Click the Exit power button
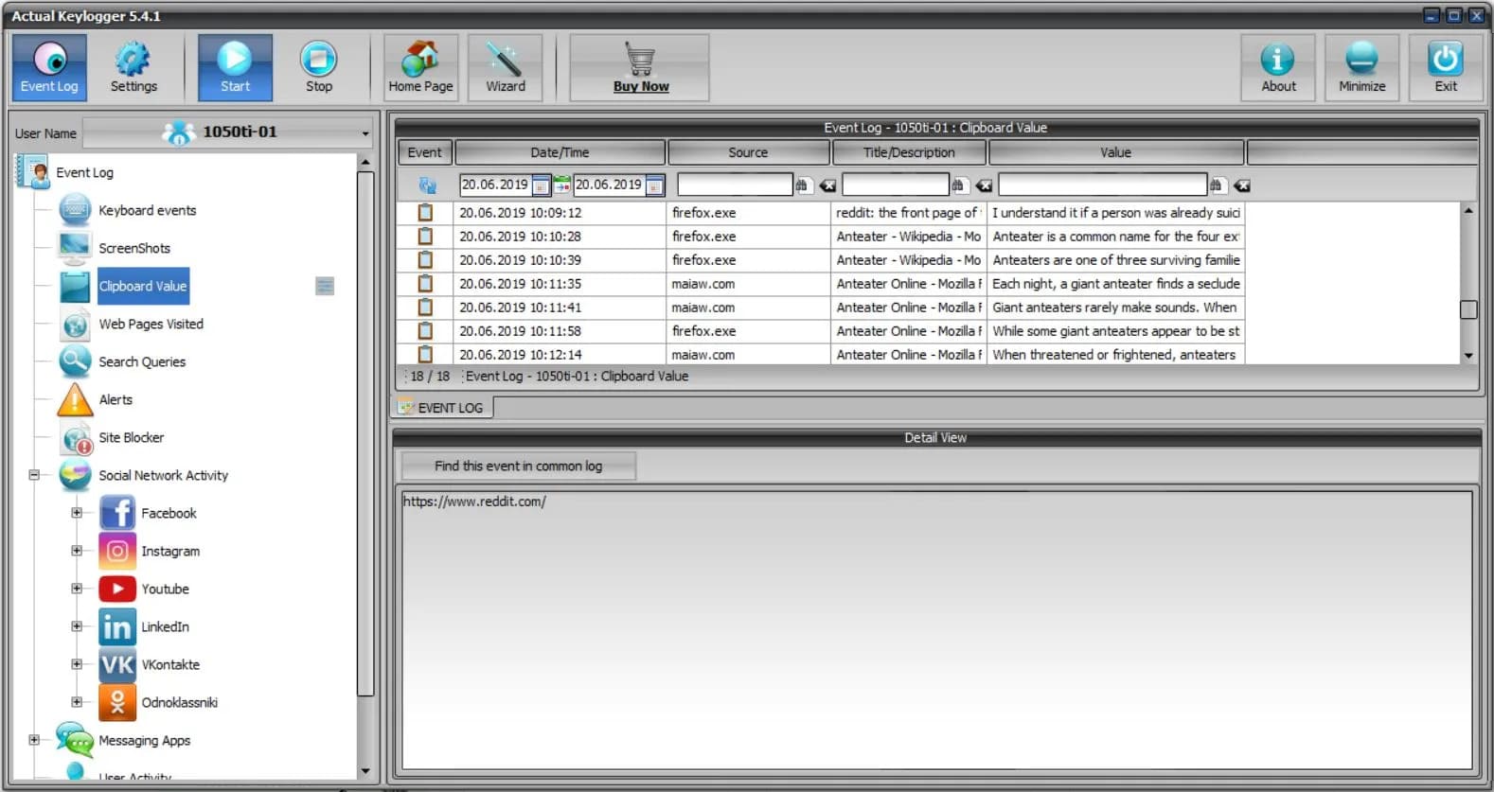This screenshot has height=792, width=1494. [x=1446, y=68]
